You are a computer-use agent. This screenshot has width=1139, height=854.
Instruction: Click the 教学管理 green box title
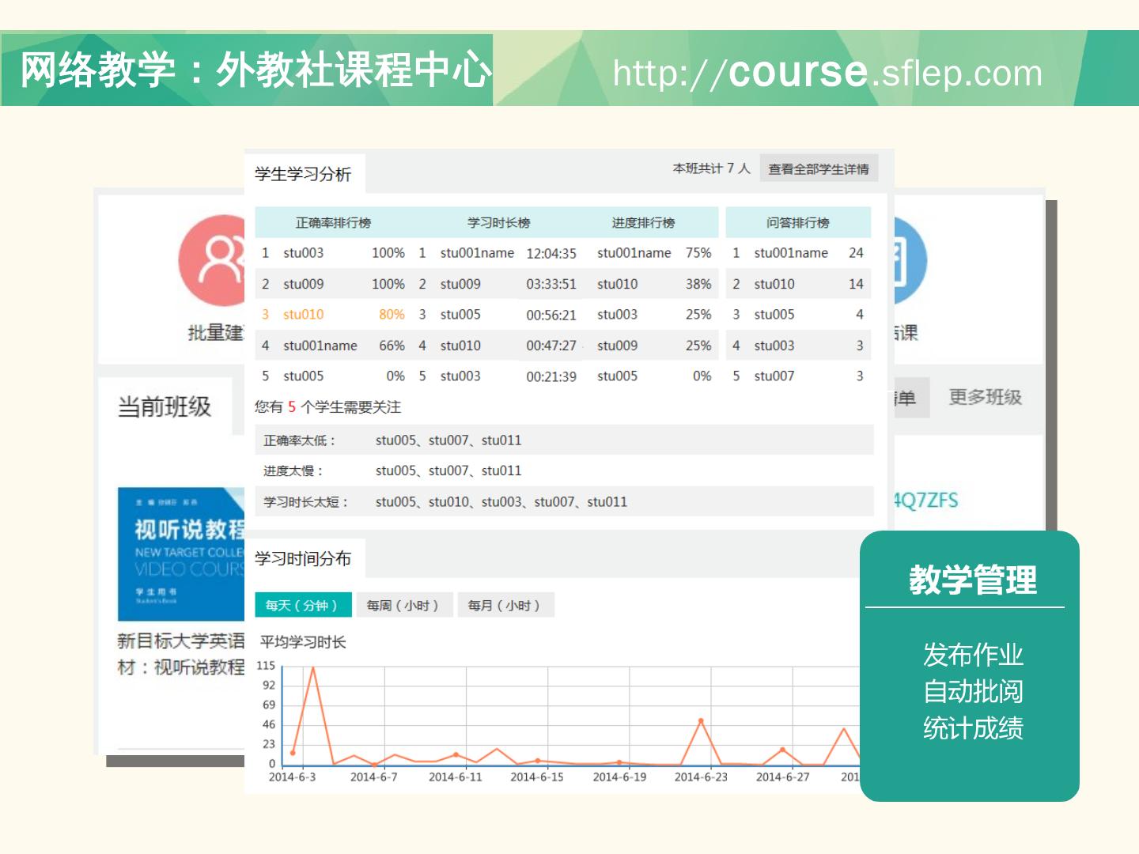pos(972,580)
